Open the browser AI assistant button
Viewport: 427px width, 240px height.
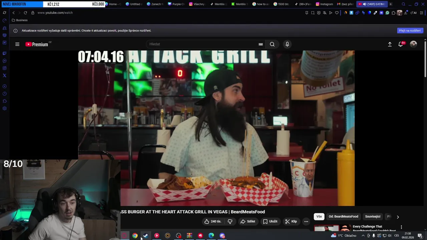(x=414, y=13)
